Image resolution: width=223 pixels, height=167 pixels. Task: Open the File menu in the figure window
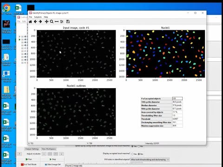(x=31, y=17)
